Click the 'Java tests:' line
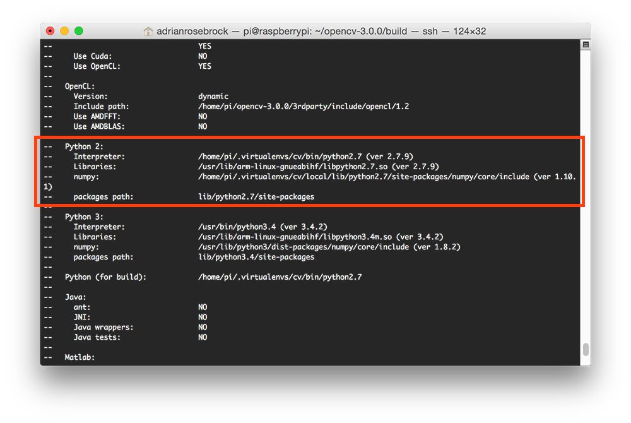 tap(139, 337)
